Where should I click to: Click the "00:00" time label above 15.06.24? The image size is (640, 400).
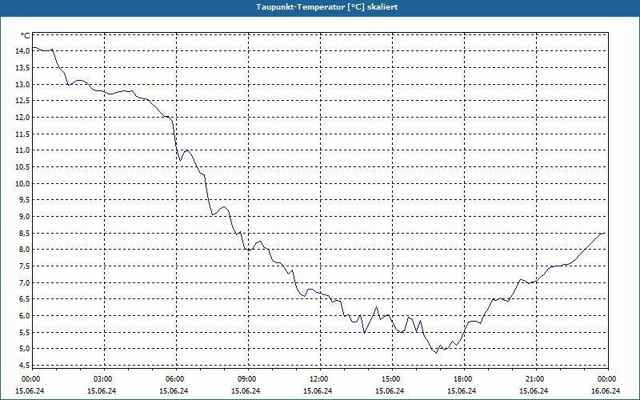pyautogui.click(x=30, y=379)
